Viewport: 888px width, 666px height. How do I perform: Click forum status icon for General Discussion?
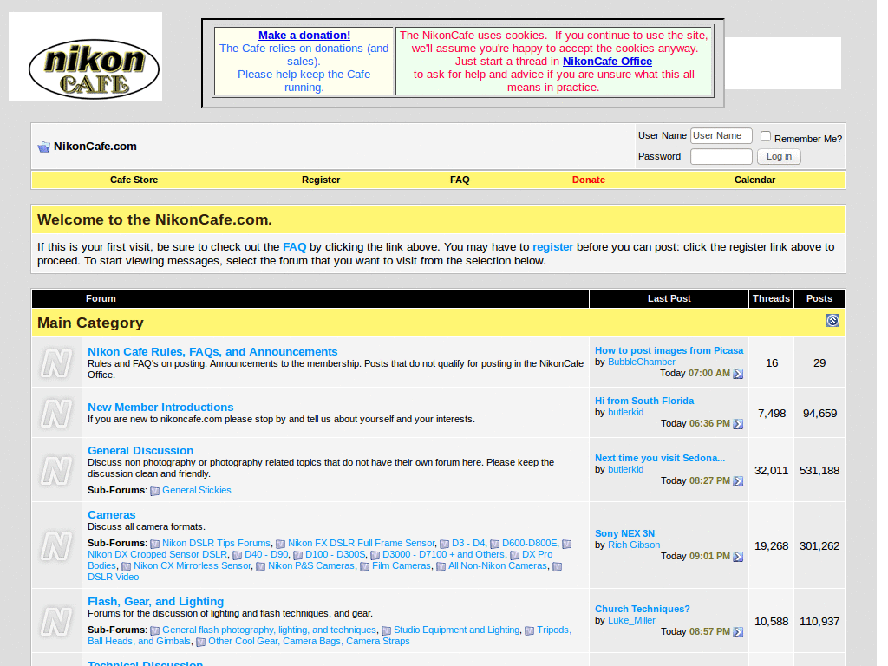(56, 471)
